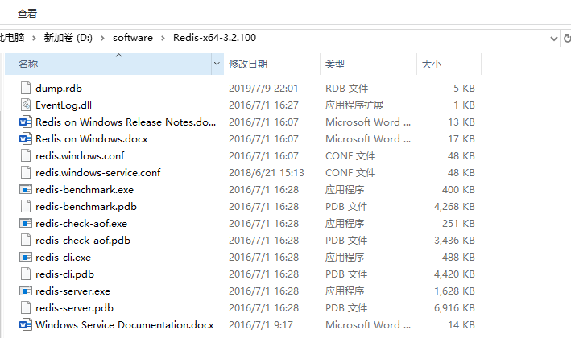The width and height of the screenshot is (571, 338).
Task: Click the Windows Service Documentation Word icon
Action: pos(26,325)
